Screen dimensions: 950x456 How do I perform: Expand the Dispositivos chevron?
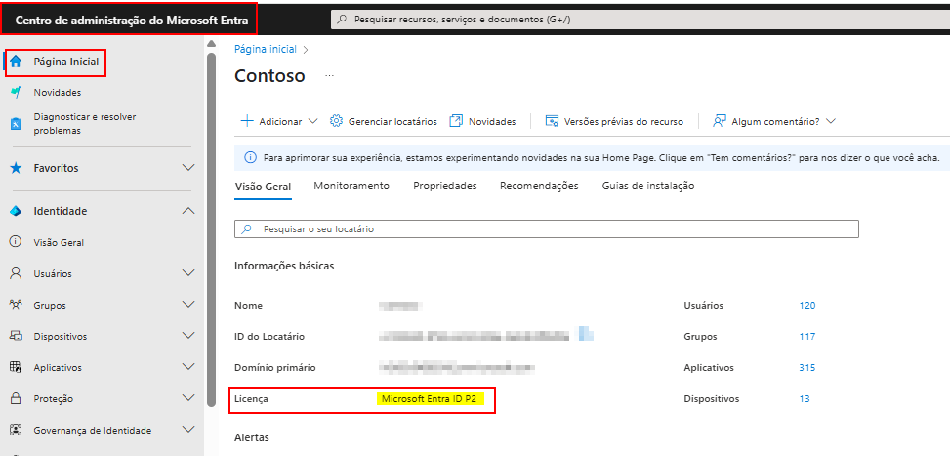(x=188, y=336)
